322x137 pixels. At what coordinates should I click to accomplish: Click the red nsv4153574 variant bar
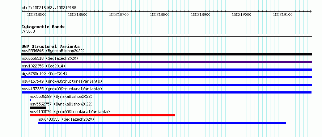point(102,115)
